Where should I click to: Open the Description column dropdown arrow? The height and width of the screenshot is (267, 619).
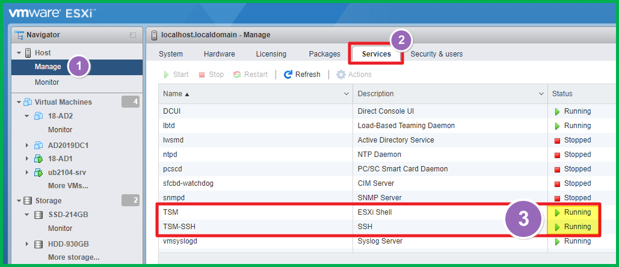pyautogui.click(x=541, y=94)
